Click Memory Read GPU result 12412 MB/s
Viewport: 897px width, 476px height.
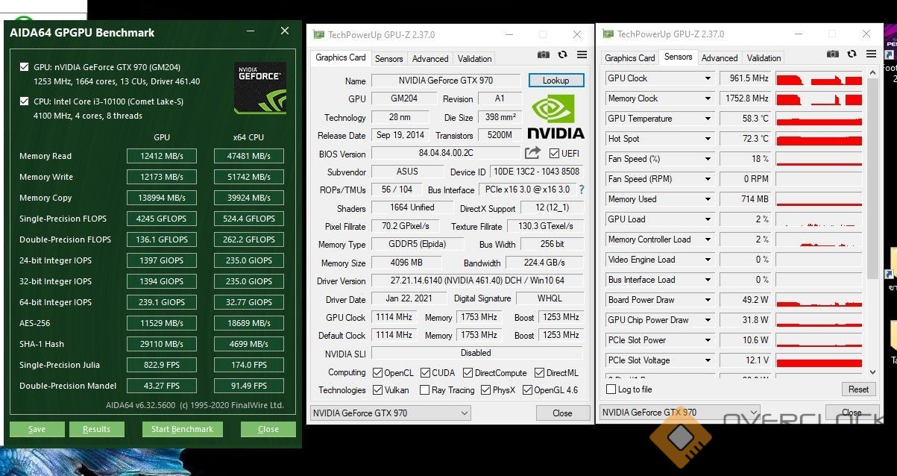[162, 156]
